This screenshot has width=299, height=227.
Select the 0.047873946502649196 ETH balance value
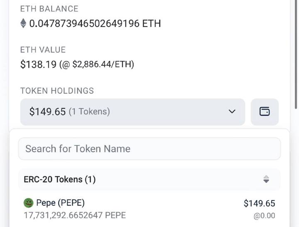click(x=95, y=23)
